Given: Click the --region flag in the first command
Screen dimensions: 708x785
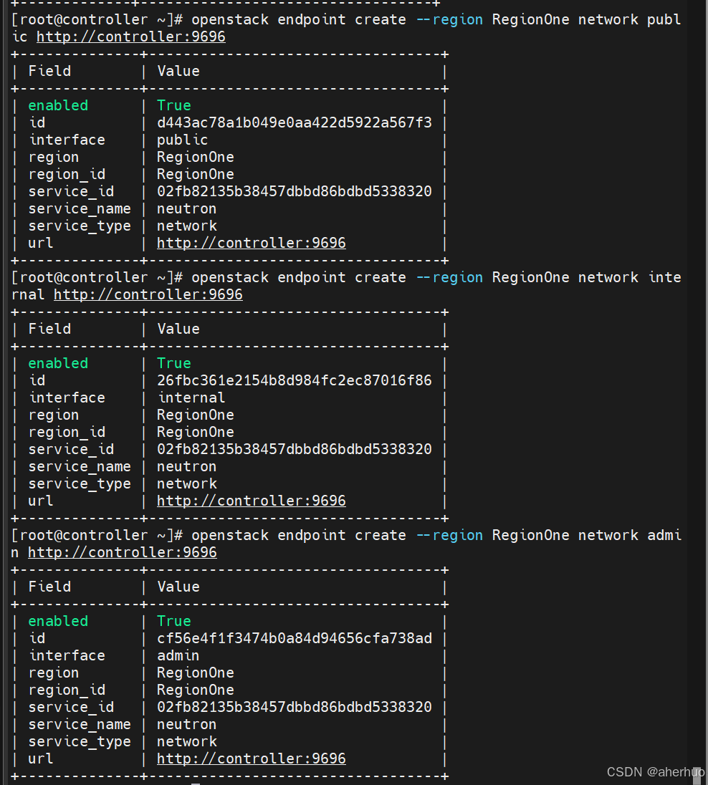Looking at the screenshot, I should coord(449,20).
